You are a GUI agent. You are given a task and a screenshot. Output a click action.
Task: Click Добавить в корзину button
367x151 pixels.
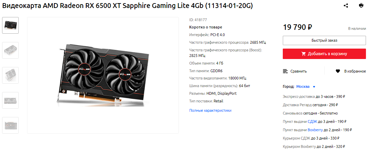(324, 54)
